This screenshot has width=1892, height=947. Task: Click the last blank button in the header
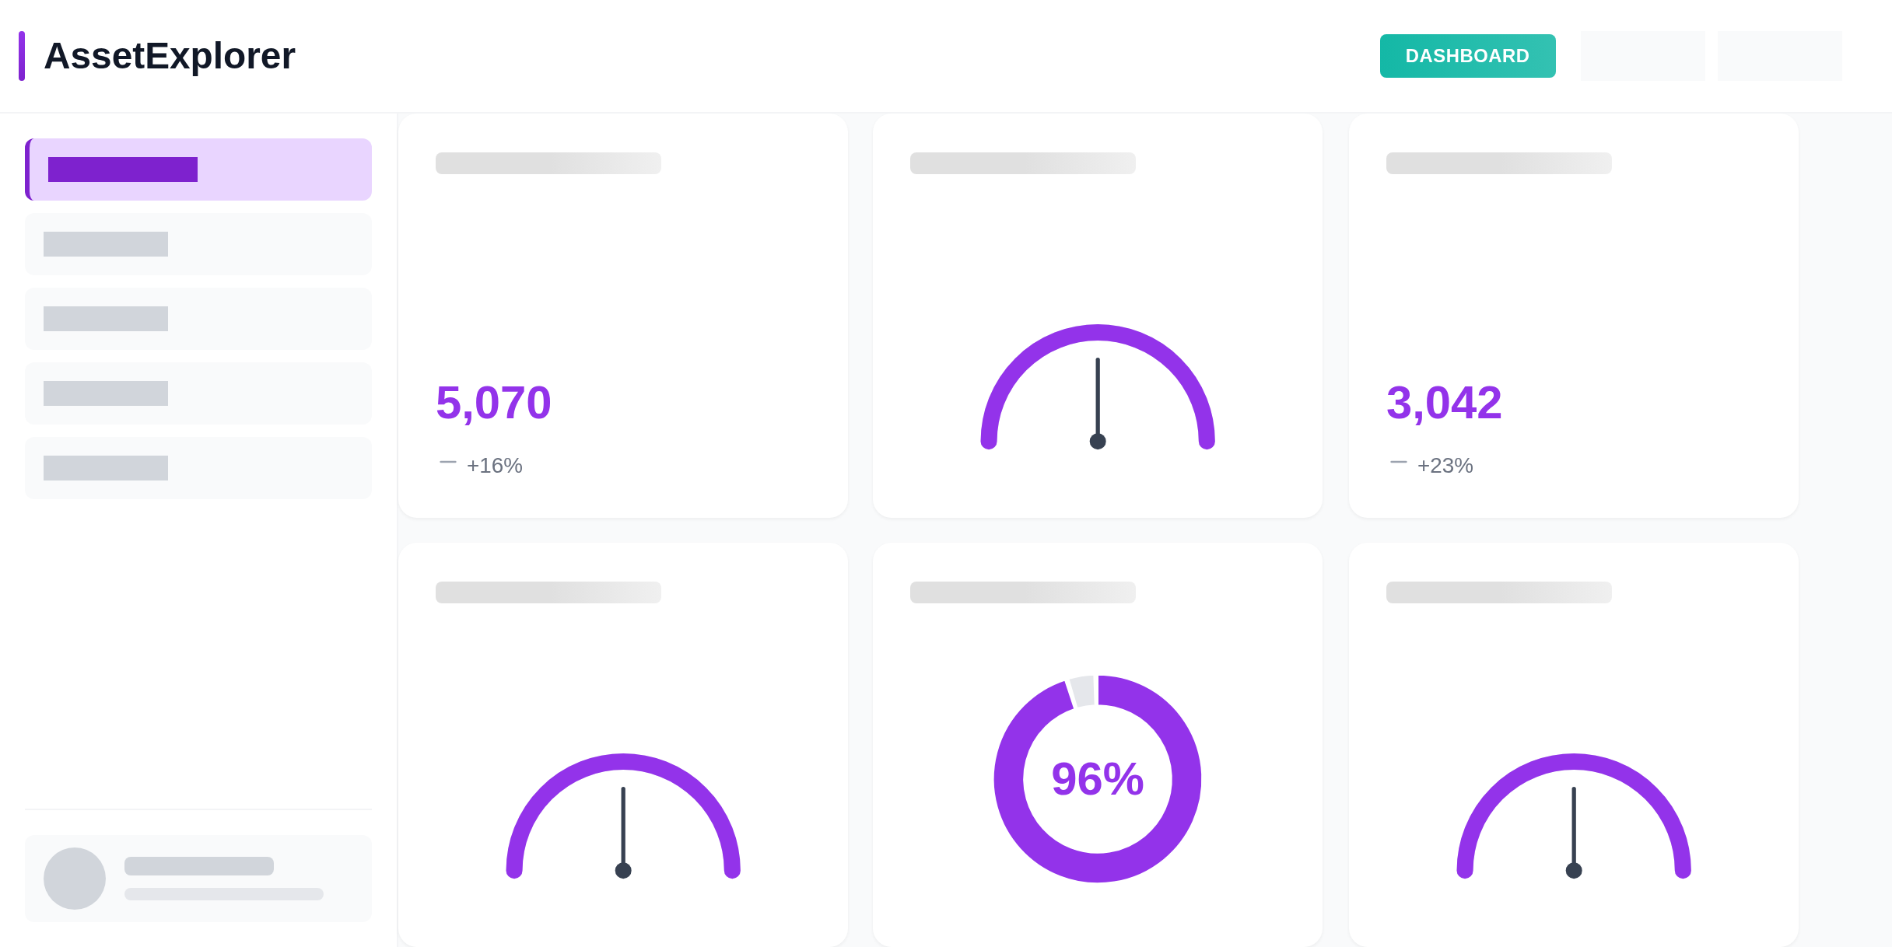click(x=1779, y=56)
